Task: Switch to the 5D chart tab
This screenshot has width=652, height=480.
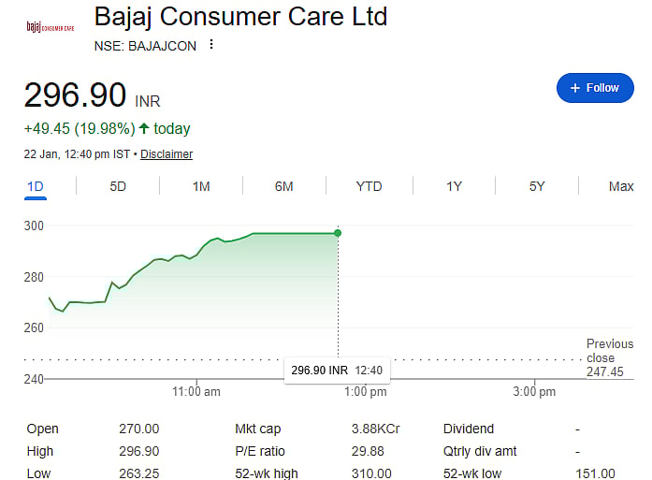Action: [118, 186]
